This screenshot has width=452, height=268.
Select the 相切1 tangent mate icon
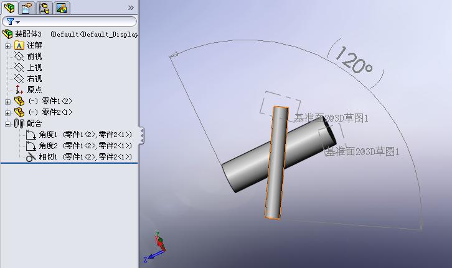point(31,157)
